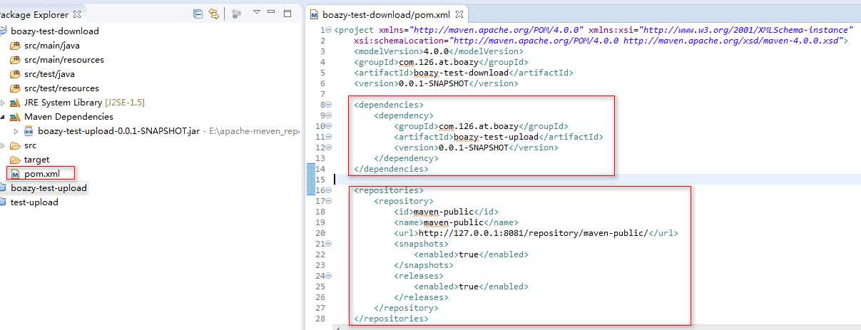Select the src/test/resources folder
This screenshot has width=861, height=330.
pyautogui.click(x=61, y=88)
